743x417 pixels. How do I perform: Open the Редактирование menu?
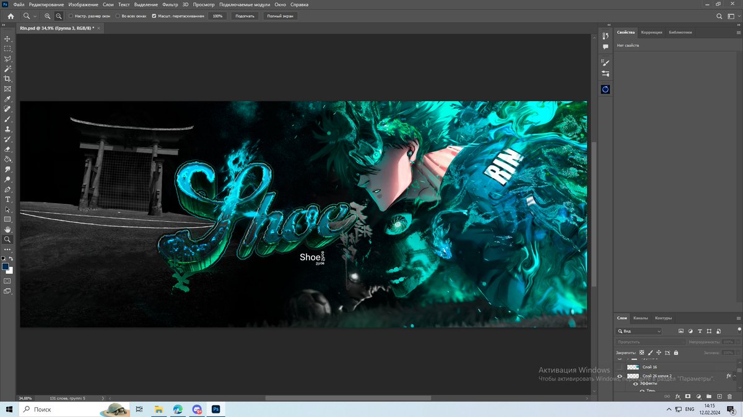(x=46, y=4)
